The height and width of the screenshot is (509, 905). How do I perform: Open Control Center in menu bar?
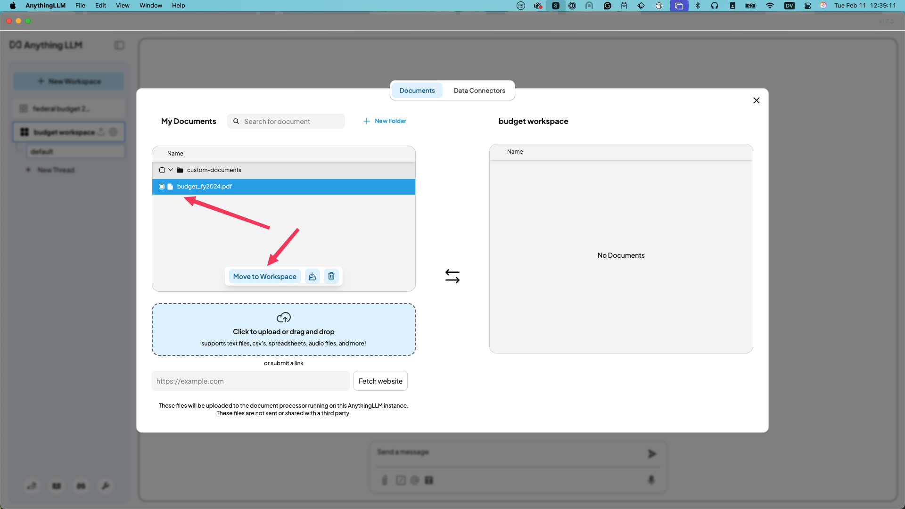(x=807, y=6)
